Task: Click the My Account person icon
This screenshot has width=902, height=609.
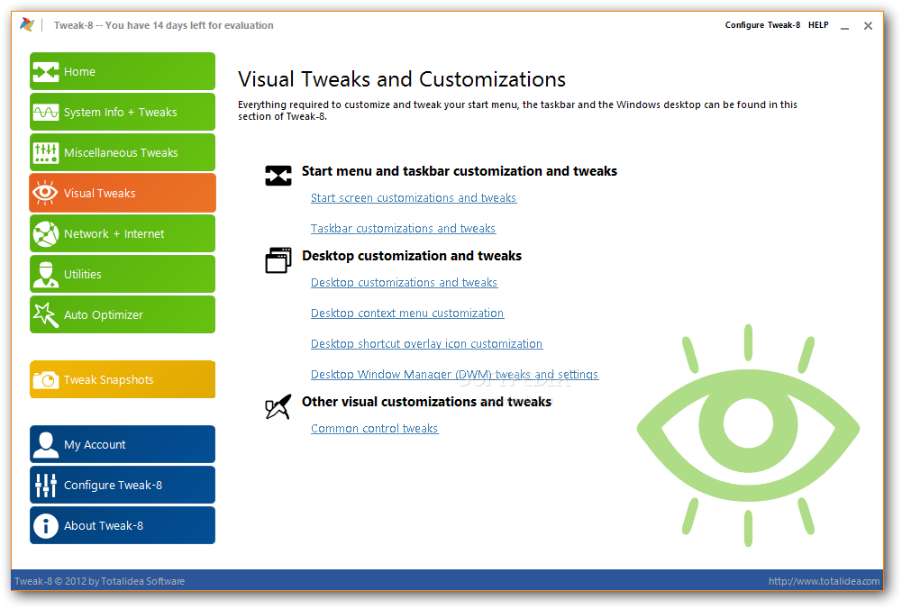Action: (x=45, y=444)
